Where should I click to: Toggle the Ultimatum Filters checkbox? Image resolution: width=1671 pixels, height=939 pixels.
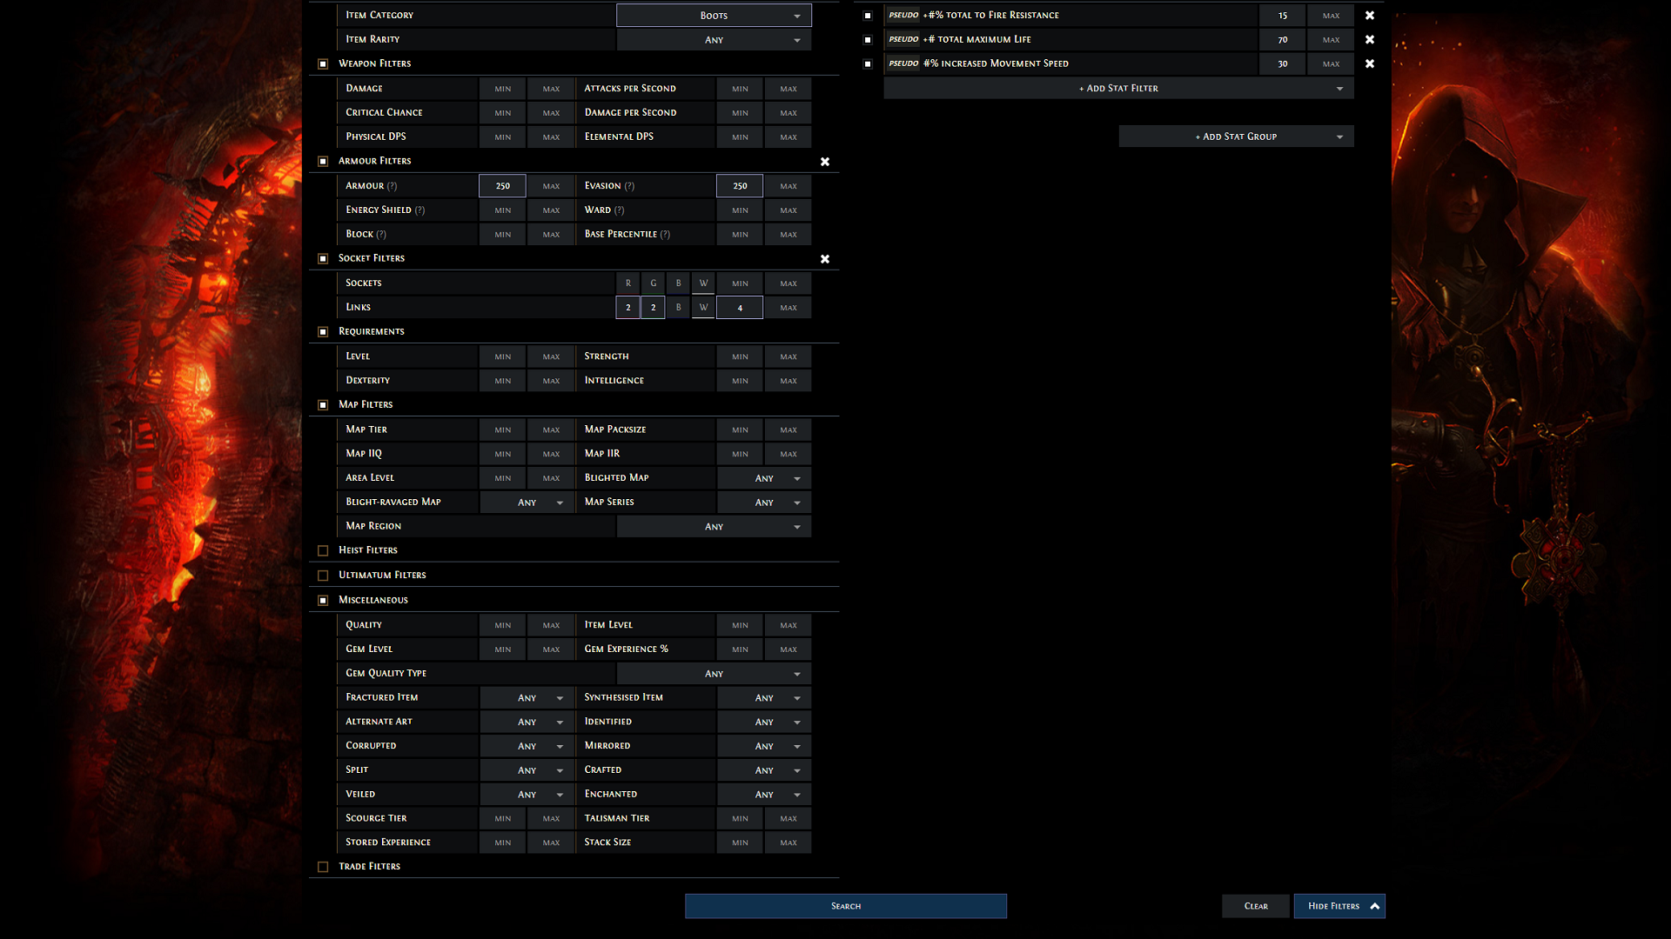(x=324, y=573)
